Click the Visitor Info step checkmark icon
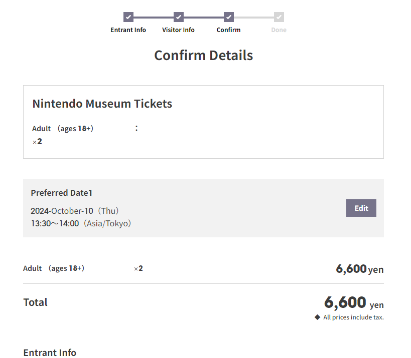Viewport: 411px width, 358px height. [x=179, y=17]
